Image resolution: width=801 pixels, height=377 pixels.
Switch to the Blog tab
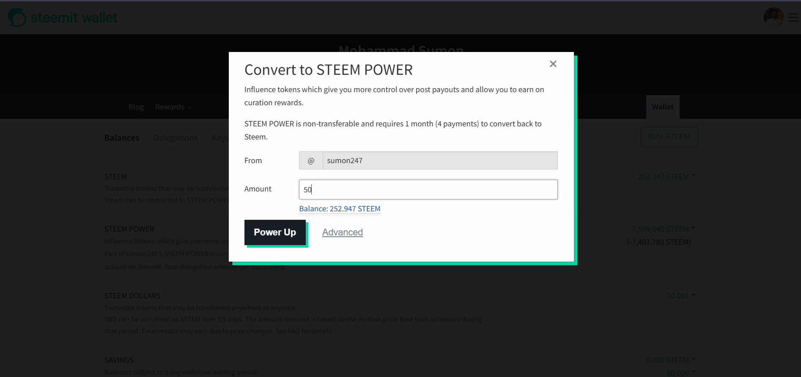pos(136,107)
